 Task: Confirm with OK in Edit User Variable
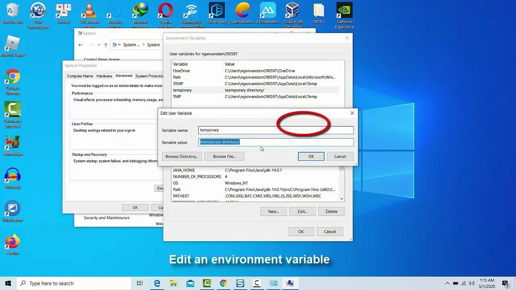311,156
